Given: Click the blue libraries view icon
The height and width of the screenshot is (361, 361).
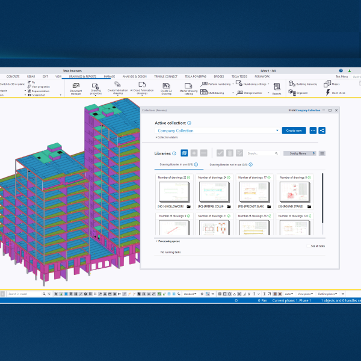Looking at the screenshot, I should coord(184,153).
